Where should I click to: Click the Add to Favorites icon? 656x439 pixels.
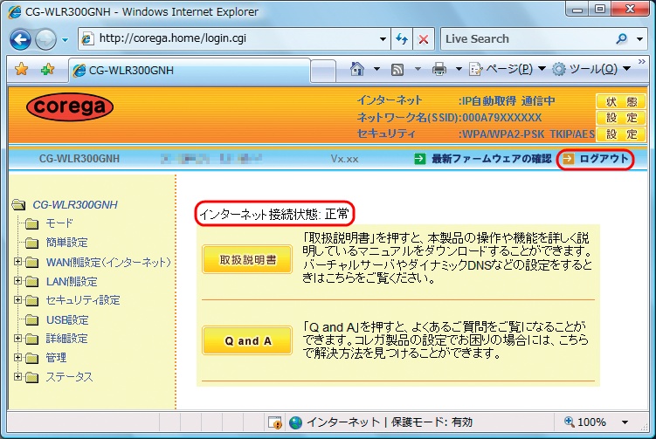(x=47, y=69)
